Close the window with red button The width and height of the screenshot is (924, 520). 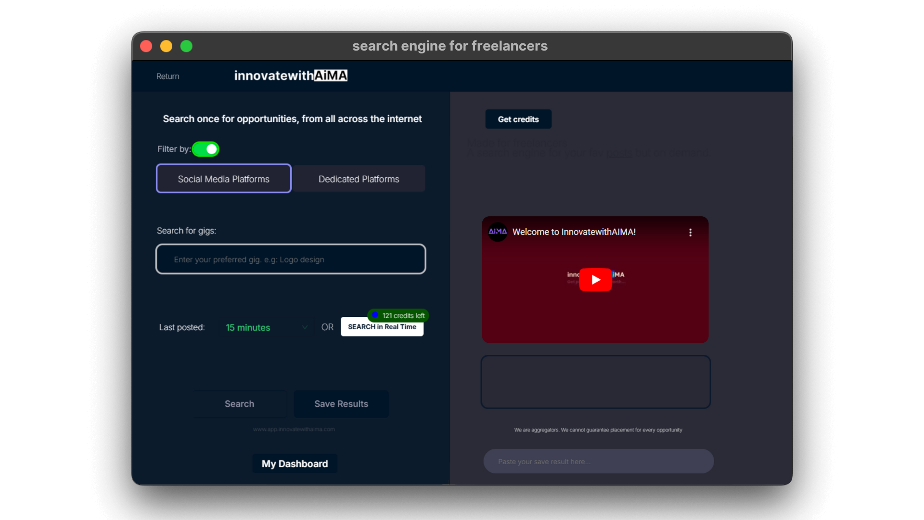pos(146,46)
